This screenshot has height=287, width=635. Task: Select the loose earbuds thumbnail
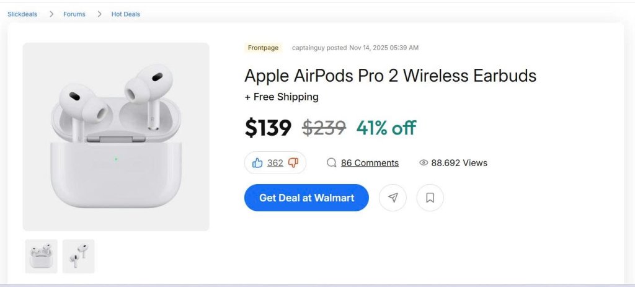click(79, 256)
